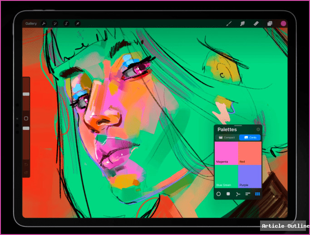Image resolution: width=310 pixels, height=235 pixels.
Task: Select the Smudge tool
Action: [x=242, y=24]
